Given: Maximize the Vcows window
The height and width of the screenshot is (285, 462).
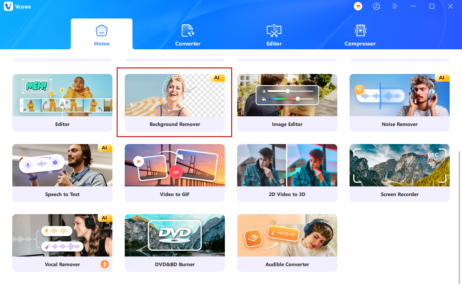Looking at the screenshot, I should coord(432,6).
